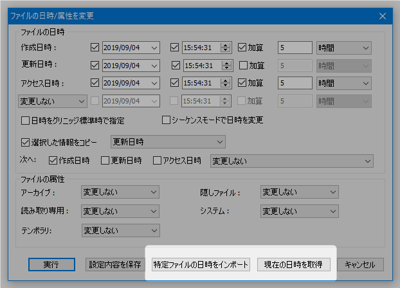The width and height of the screenshot is (400, 288).
Task: Uncheck the 次へ 作成日時 checkbox
Action: point(53,161)
